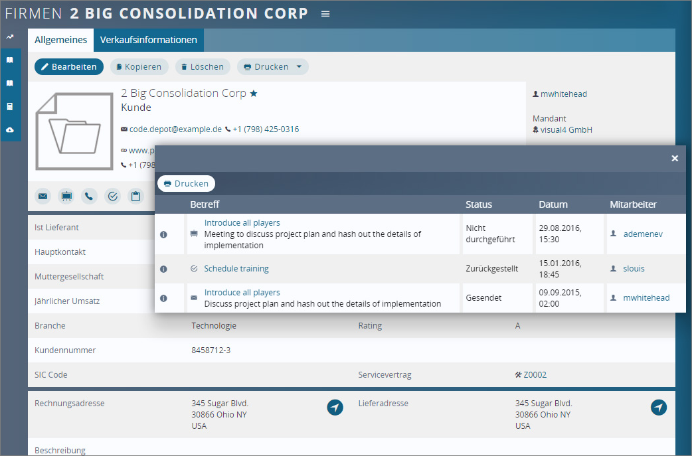The image size is (692, 456).
Task: Click the Bearbeiten button
Action: click(x=68, y=66)
